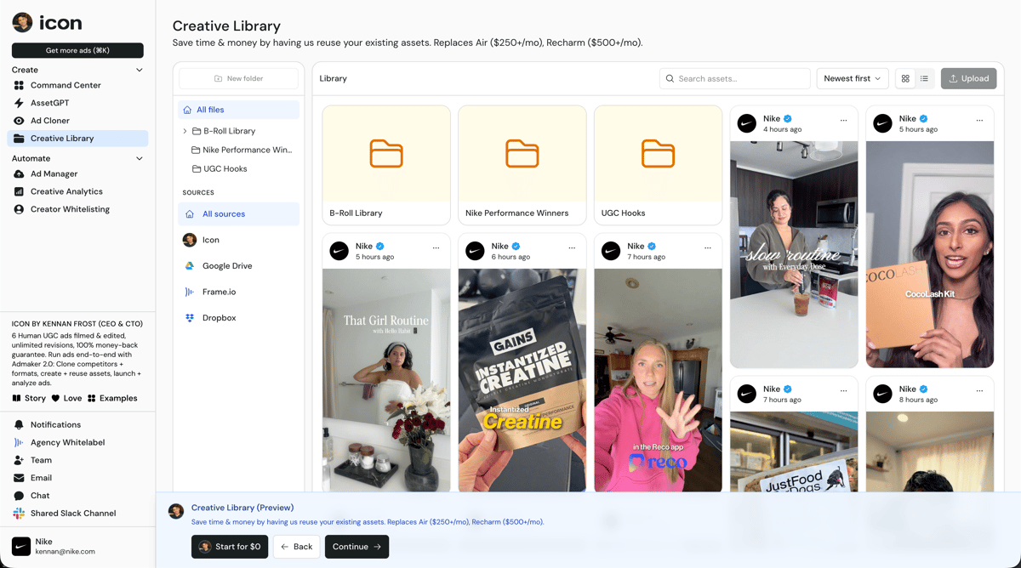Select Dropbox as asset source
The height and width of the screenshot is (568, 1021).
[x=219, y=318]
